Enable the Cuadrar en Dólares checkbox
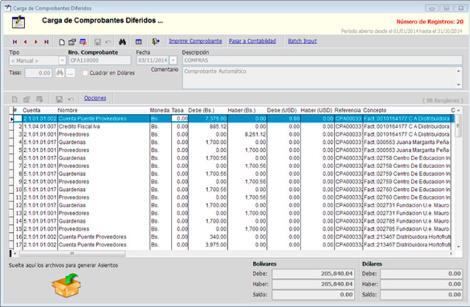Screen dimensions: 470x307 click(x=85, y=73)
